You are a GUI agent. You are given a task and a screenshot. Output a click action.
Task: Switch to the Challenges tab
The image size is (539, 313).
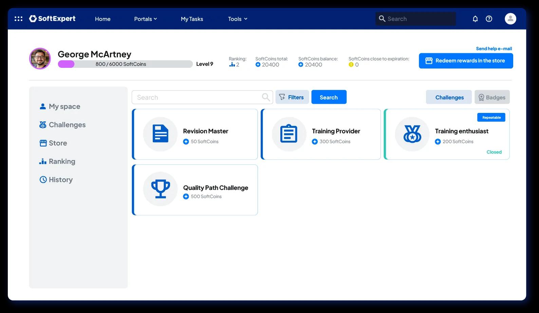pos(449,97)
